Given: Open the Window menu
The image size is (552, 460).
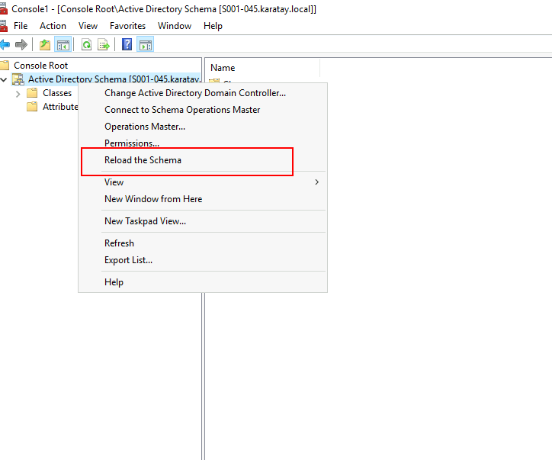Looking at the screenshot, I should 175,26.
